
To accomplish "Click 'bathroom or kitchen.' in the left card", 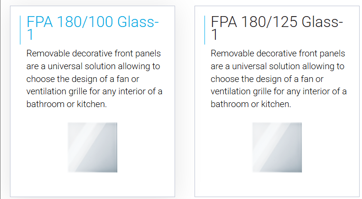I will (x=66, y=104).
